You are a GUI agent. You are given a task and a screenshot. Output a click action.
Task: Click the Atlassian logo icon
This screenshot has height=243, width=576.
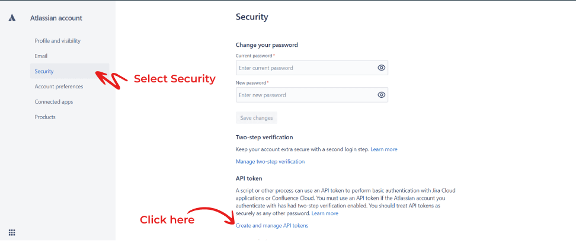tap(12, 18)
